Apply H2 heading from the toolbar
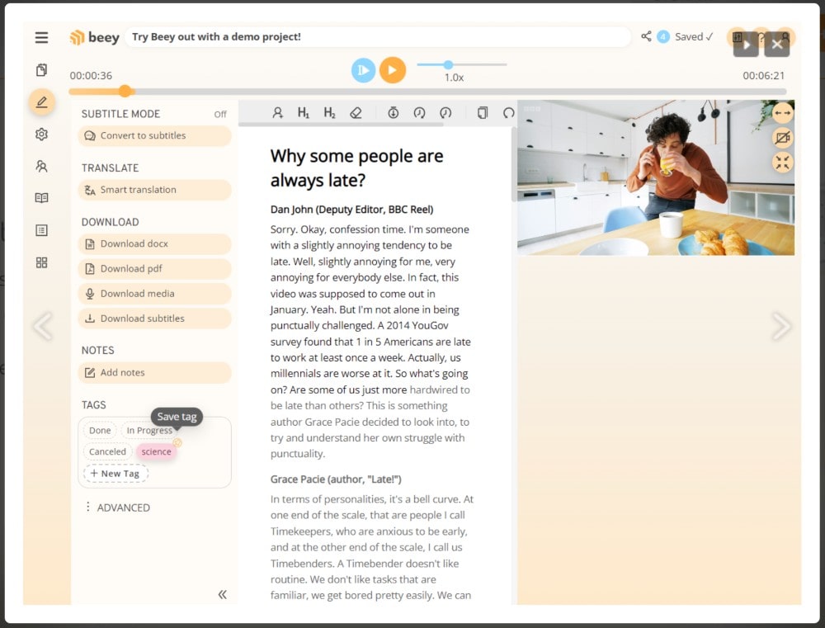Screen dimensions: 825x628 (x=329, y=112)
